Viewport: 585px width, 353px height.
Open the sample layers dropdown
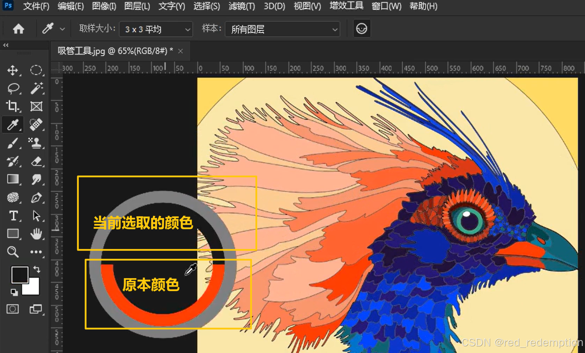pos(283,29)
